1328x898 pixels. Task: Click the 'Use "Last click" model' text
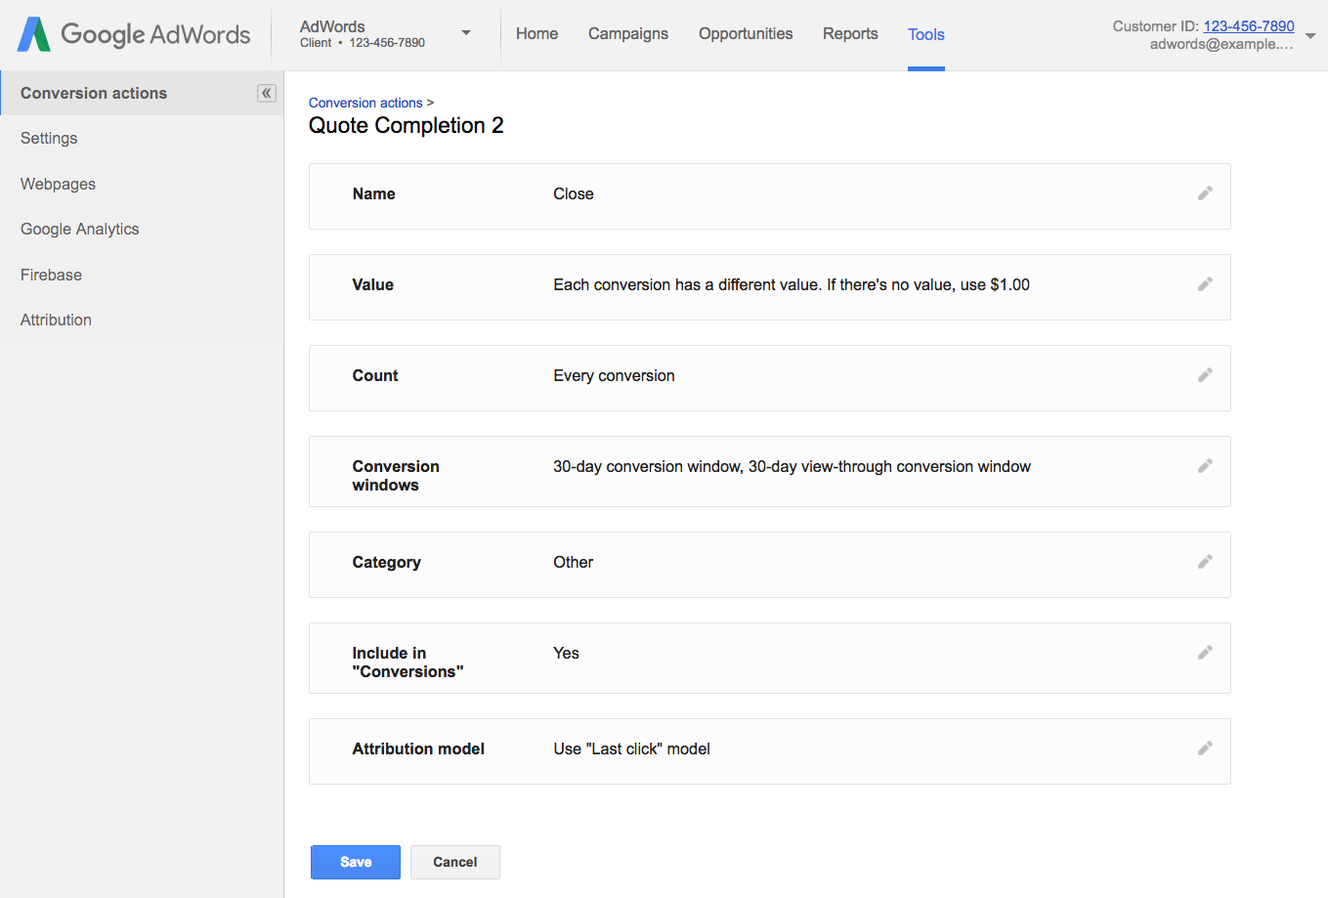tap(631, 748)
